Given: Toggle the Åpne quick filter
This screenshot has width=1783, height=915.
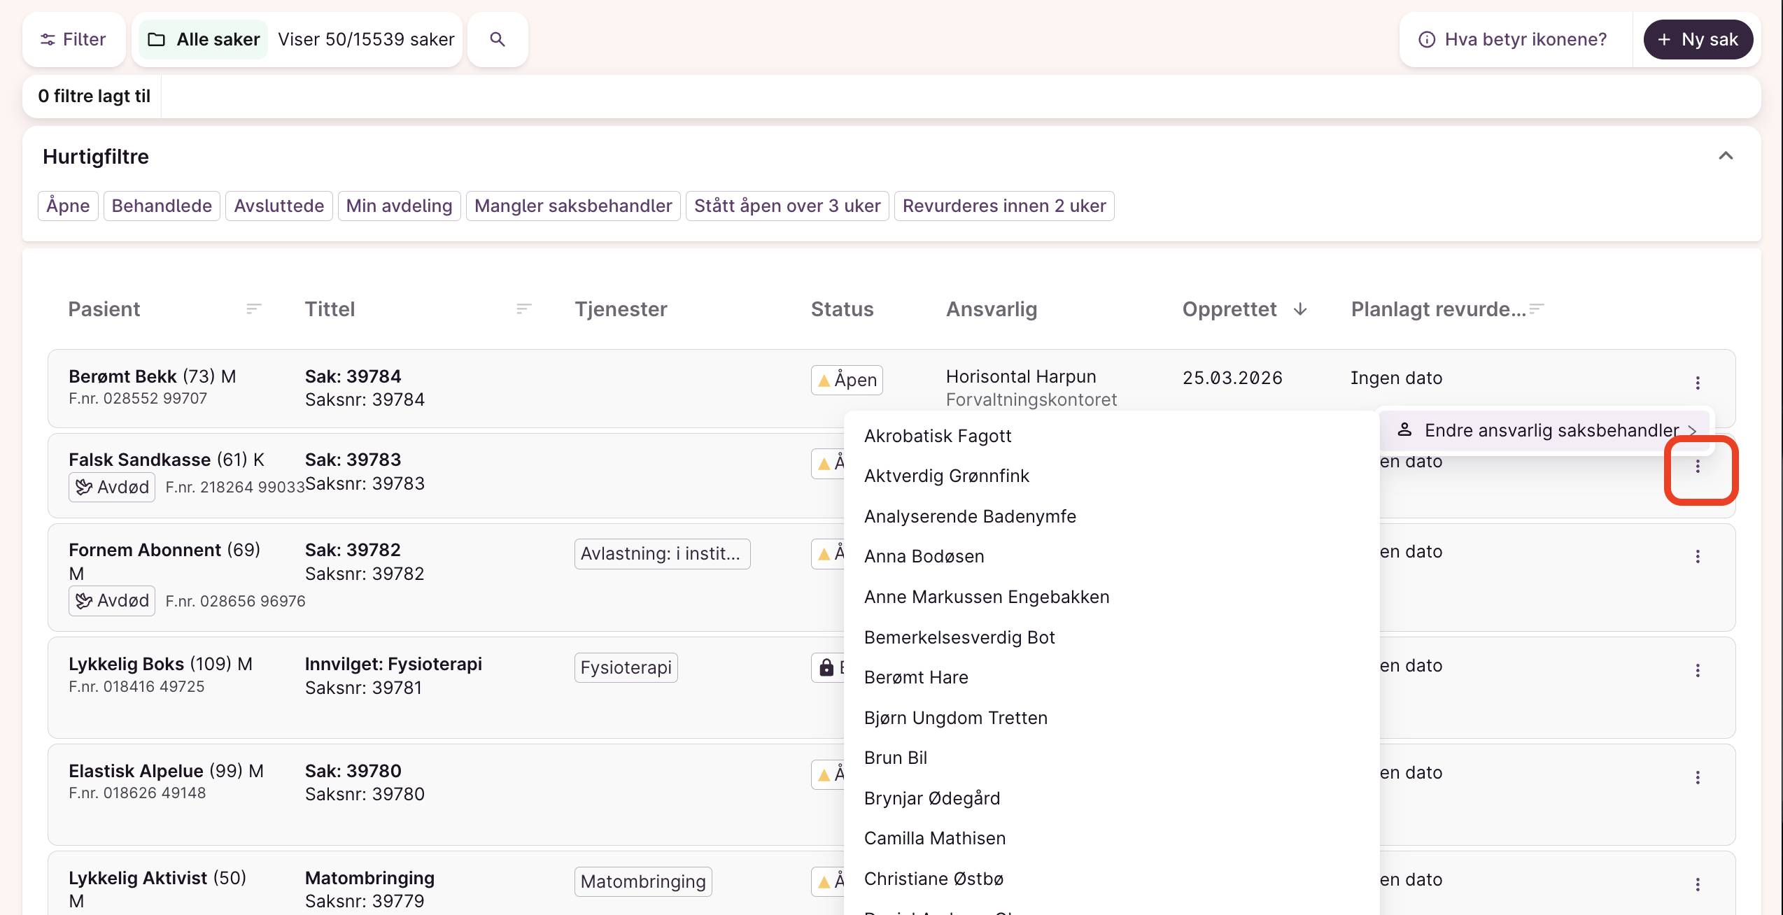Looking at the screenshot, I should pyautogui.click(x=68, y=206).
